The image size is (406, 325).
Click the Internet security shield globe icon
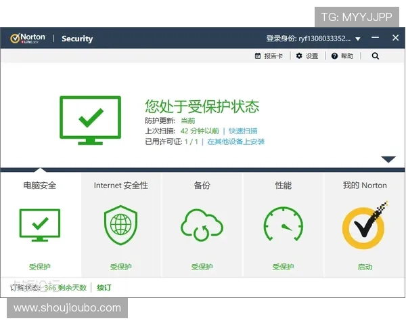pyautogui.click(x=120, y=225)
